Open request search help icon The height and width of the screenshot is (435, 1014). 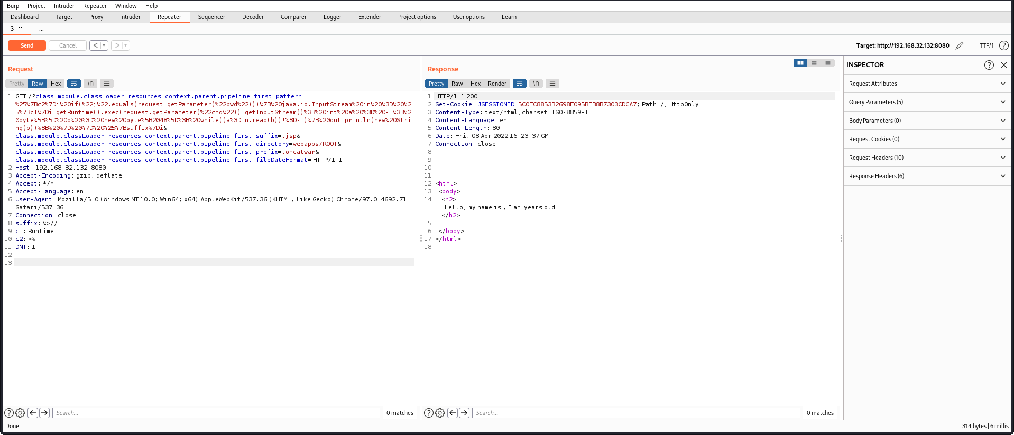point(9,413)
